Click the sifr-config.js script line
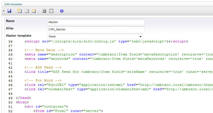Image resolution: width=213 pixels, height=113 pixels. (x=106, y=41)
